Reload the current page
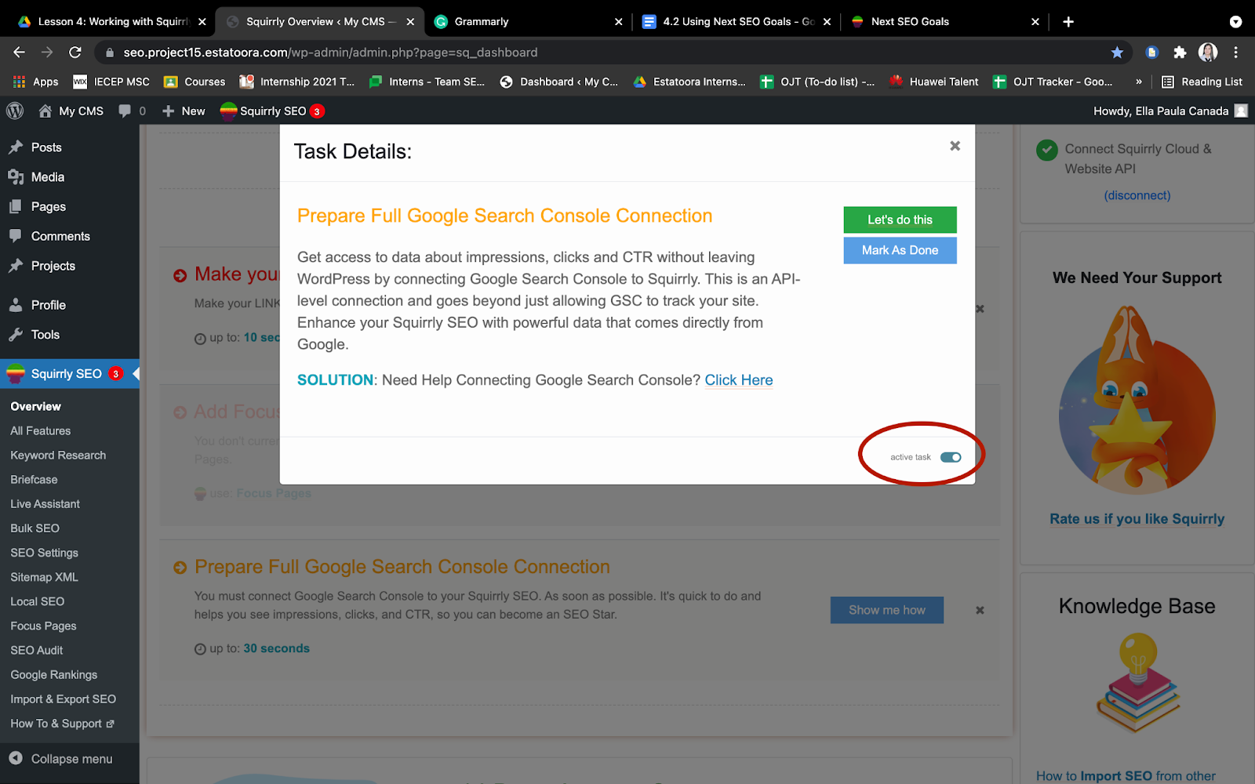This screenshot has width=1255, height=784. [75, 53]
